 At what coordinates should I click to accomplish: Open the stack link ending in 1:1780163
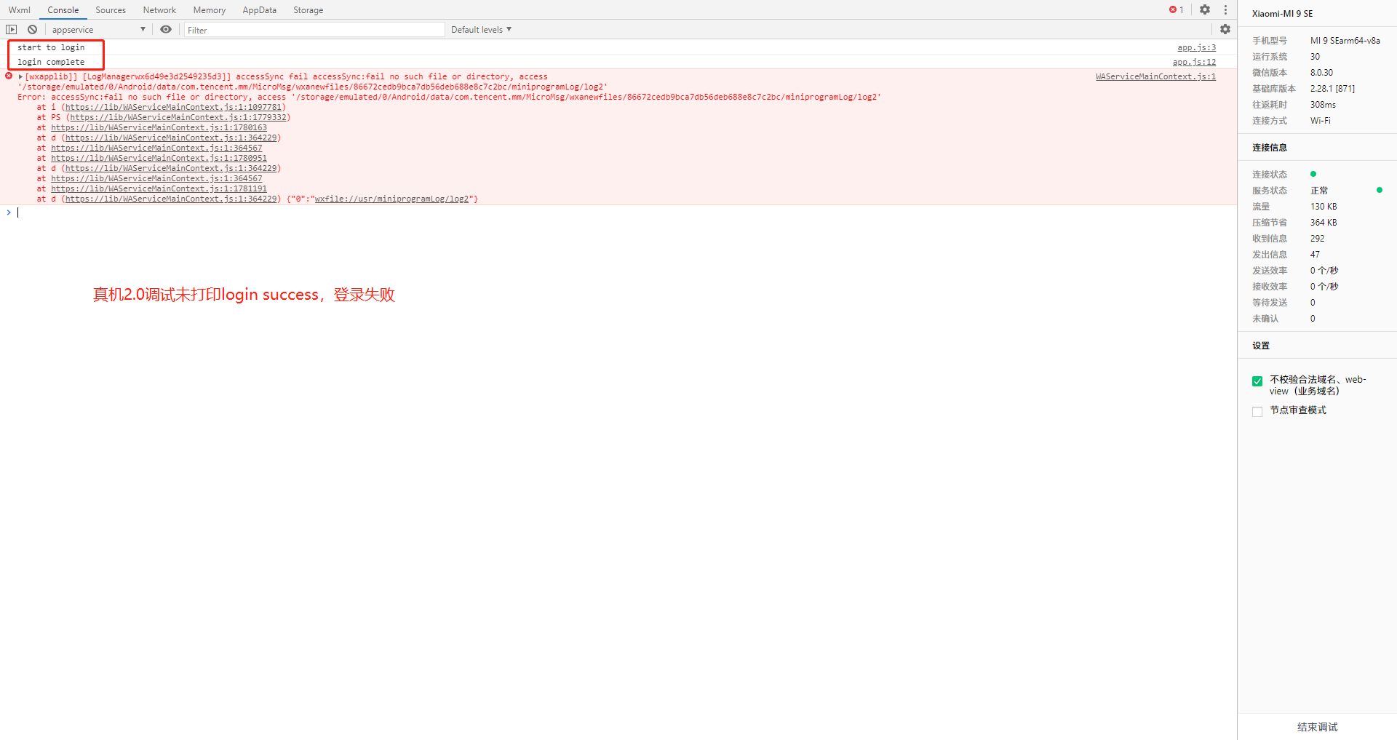click(159, 127)
